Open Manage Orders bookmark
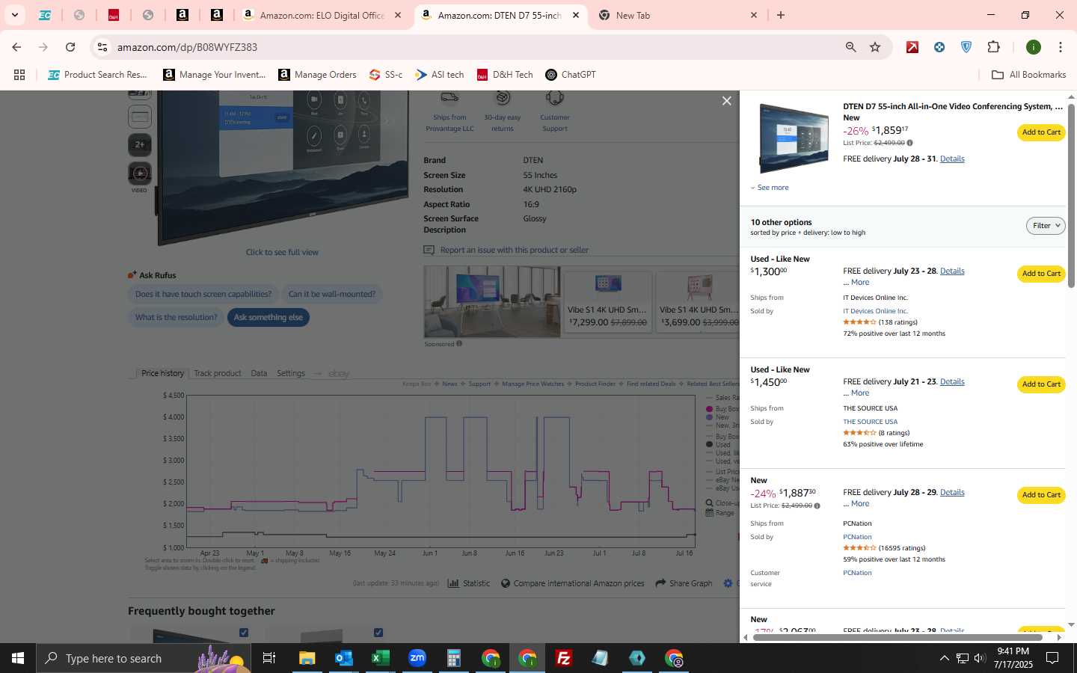Viewport: 1077px width, 673px height. click(x=318, y=75)
